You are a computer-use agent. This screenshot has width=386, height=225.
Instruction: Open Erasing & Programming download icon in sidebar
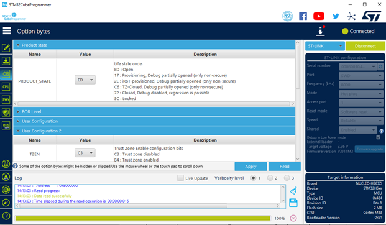[x=6, y=61]
